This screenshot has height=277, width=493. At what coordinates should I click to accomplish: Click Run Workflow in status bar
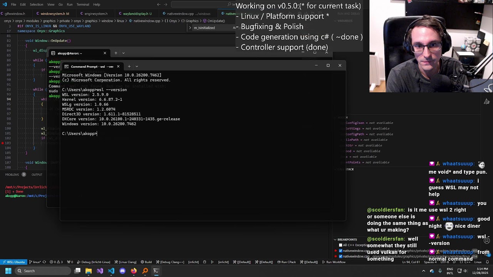(334, 262)
